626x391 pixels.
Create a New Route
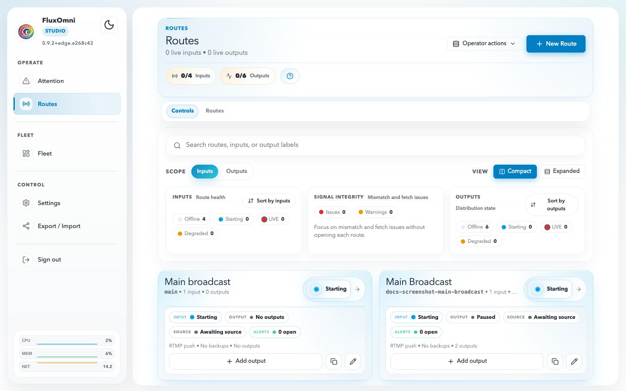pos(556,44)
